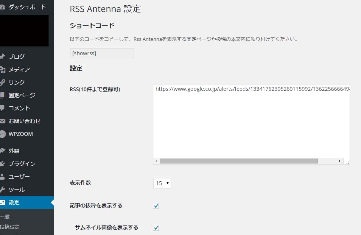This screenshot has width=361, height=235.
Task: Click the RSS(10件まで登録可) label
Action: [95, 89]
